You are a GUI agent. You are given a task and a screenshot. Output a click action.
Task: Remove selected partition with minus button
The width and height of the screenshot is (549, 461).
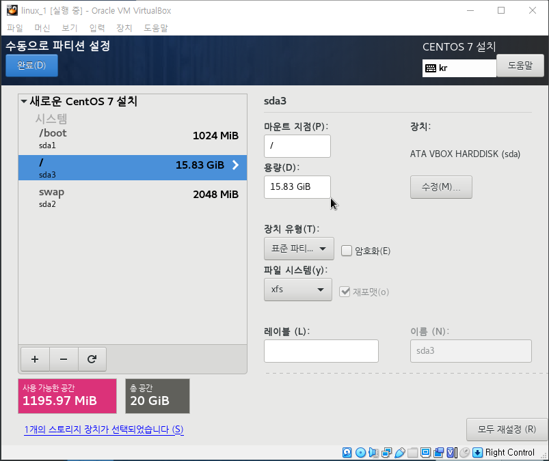tap(64, 359)
